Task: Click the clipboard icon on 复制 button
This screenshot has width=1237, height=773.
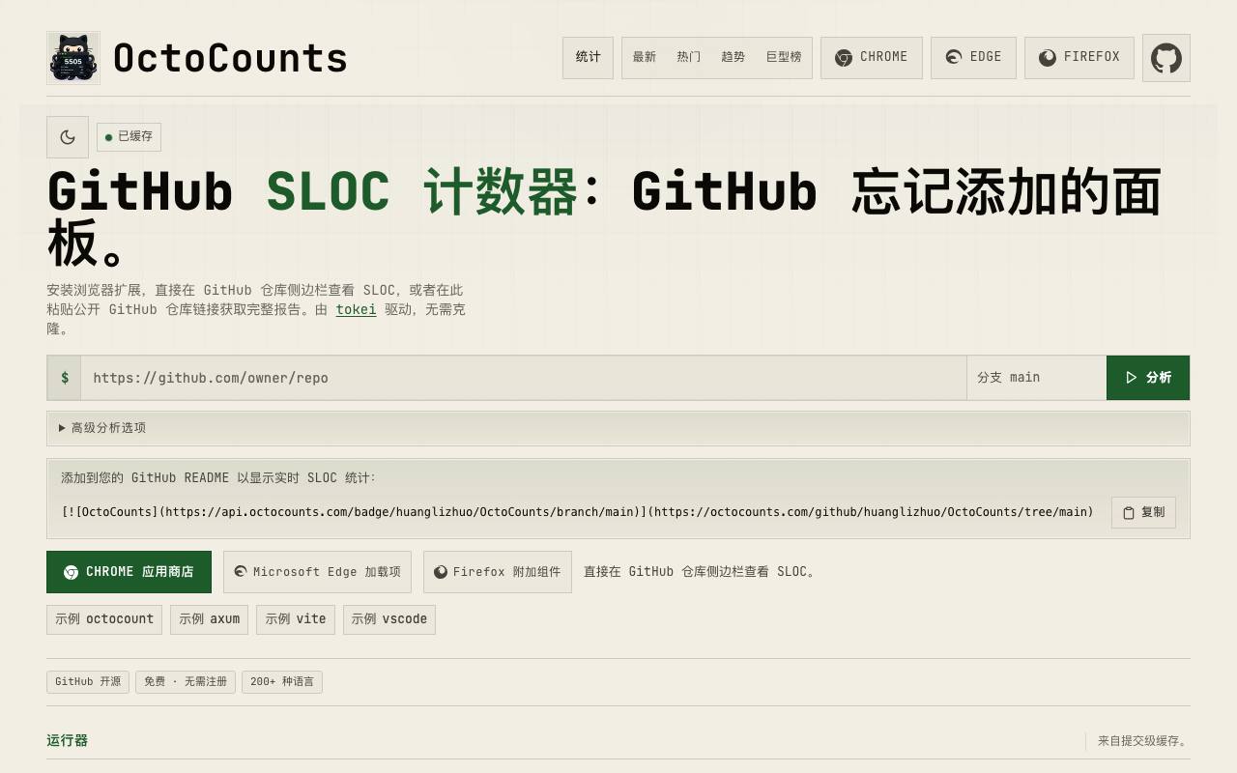Action: click(x=1129, y=513)
